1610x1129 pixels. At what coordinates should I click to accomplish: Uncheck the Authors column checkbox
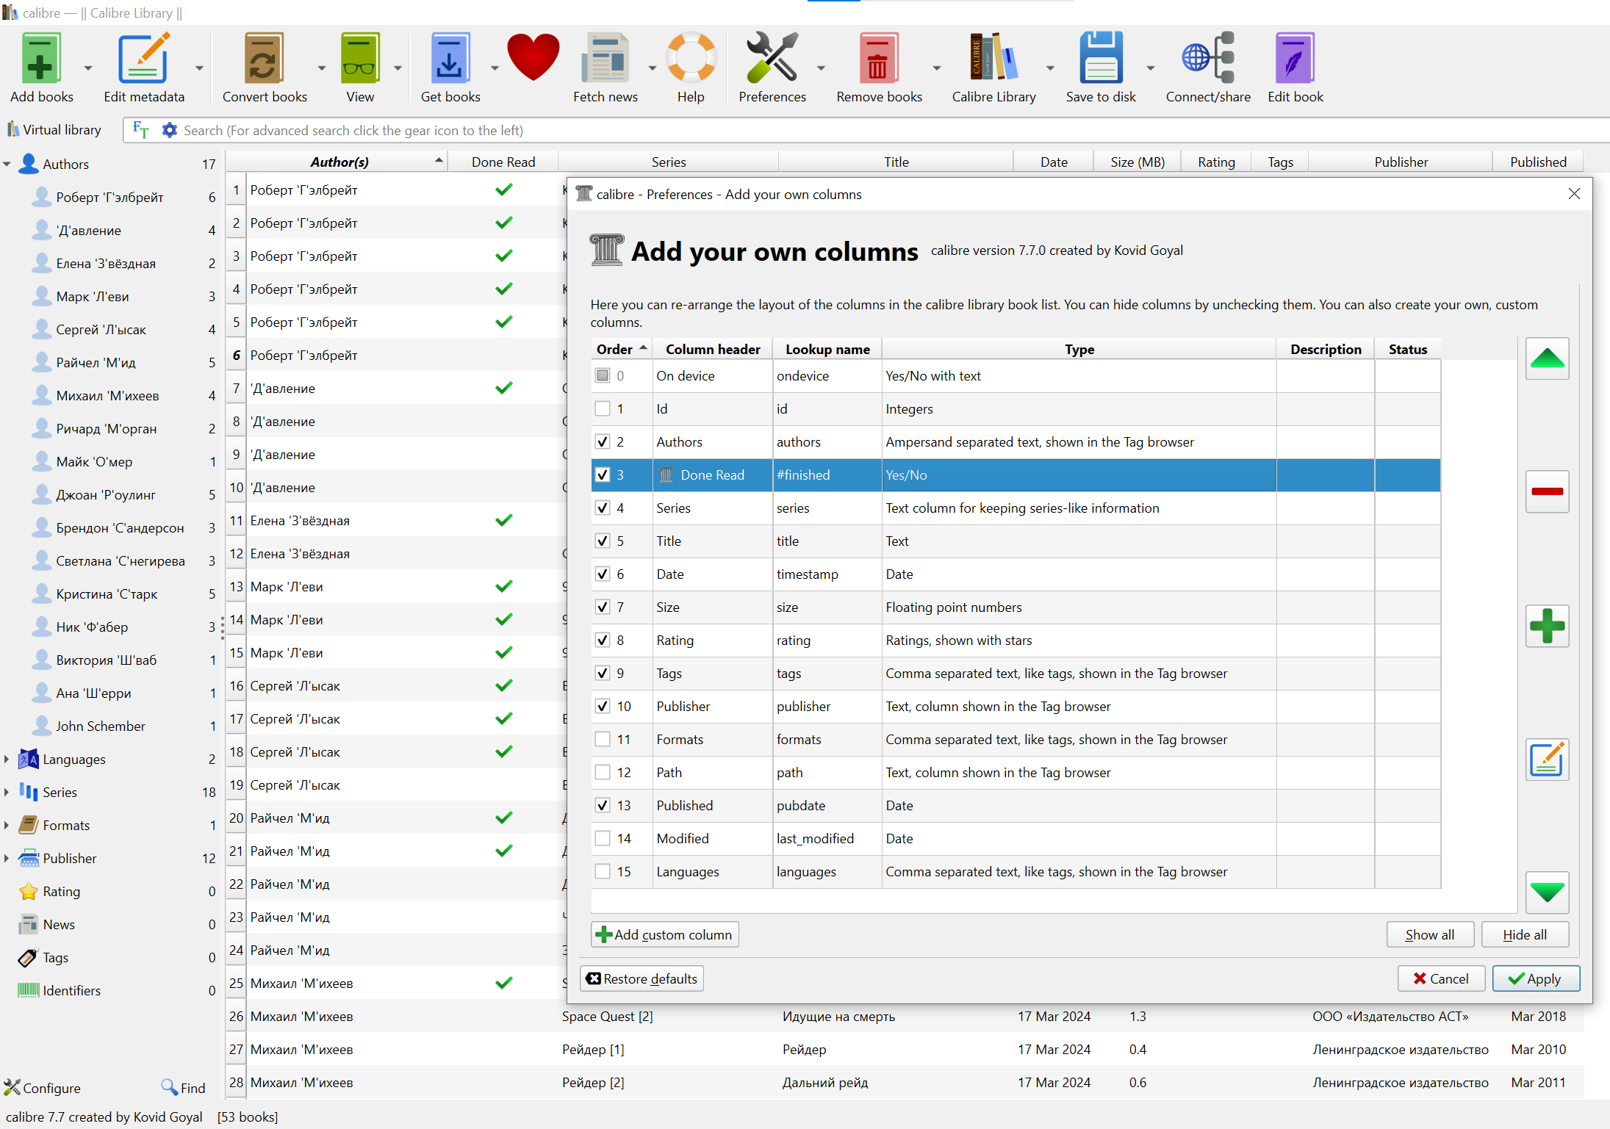tap(603, 441)
